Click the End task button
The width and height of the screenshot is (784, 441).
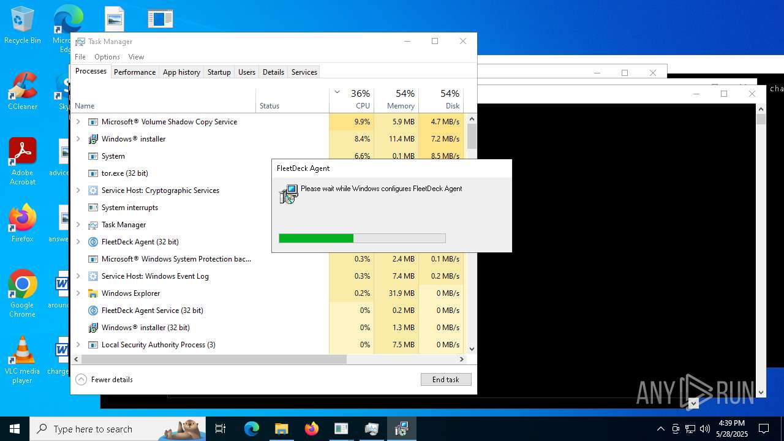446,380
